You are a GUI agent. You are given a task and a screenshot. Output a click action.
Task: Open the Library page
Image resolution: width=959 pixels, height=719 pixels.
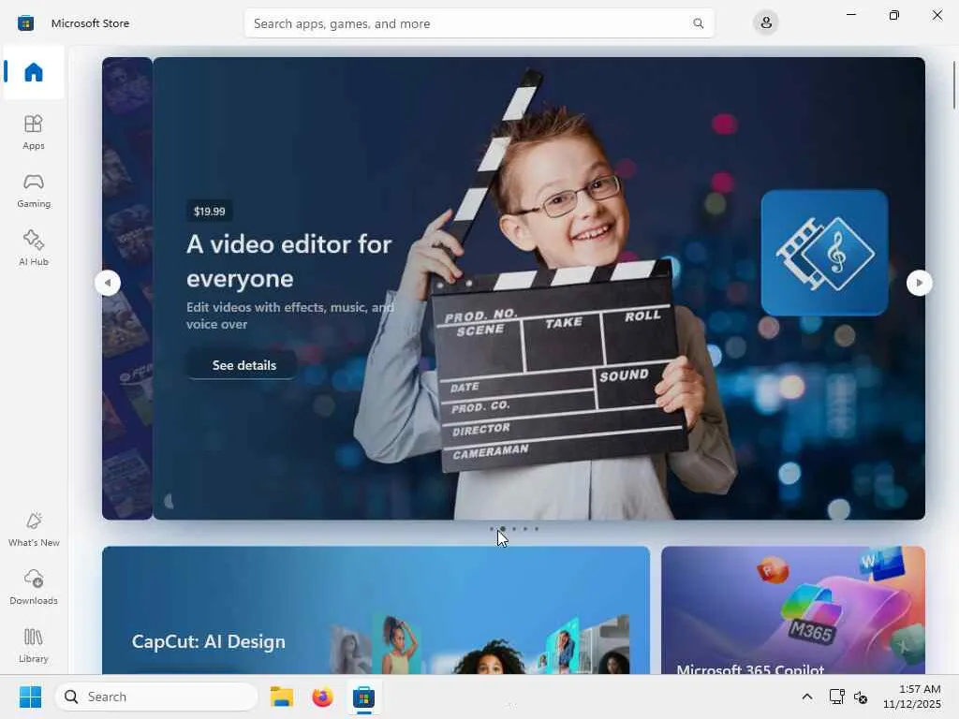(x=34, y=645)
